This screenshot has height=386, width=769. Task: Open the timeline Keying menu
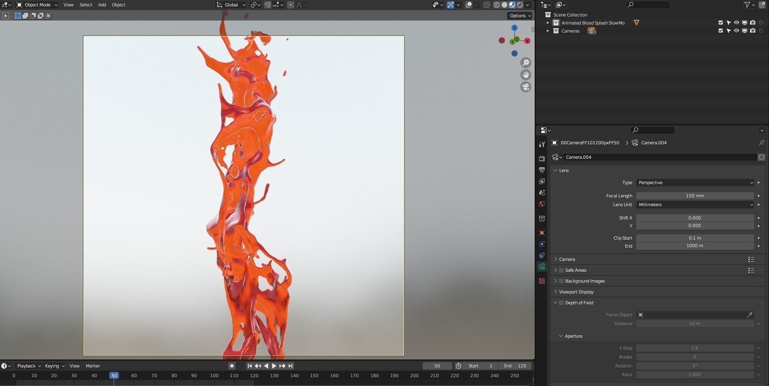[x=54, y=366]
